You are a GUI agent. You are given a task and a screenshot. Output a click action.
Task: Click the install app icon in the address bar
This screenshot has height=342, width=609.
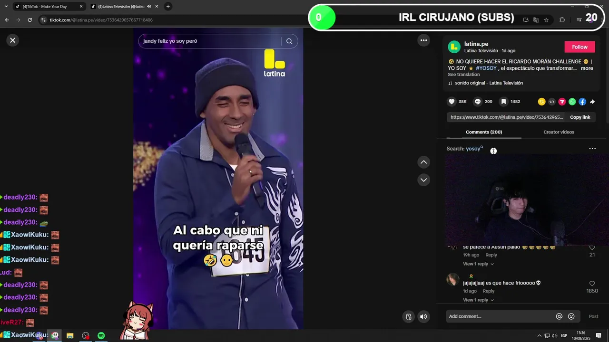click(526, 20)
